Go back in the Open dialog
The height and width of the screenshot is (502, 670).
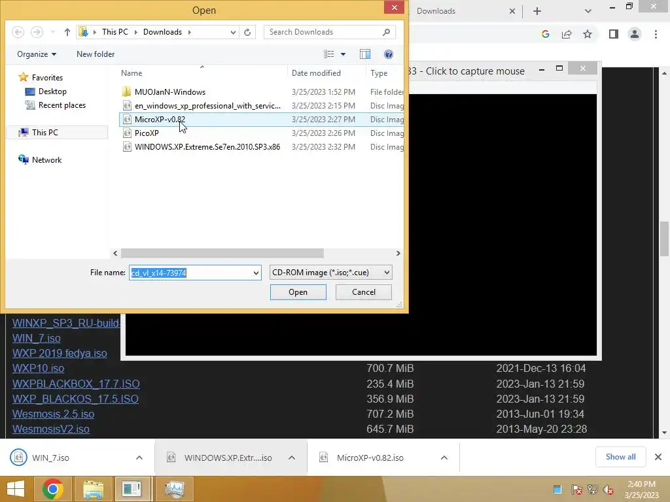point(18,32)
